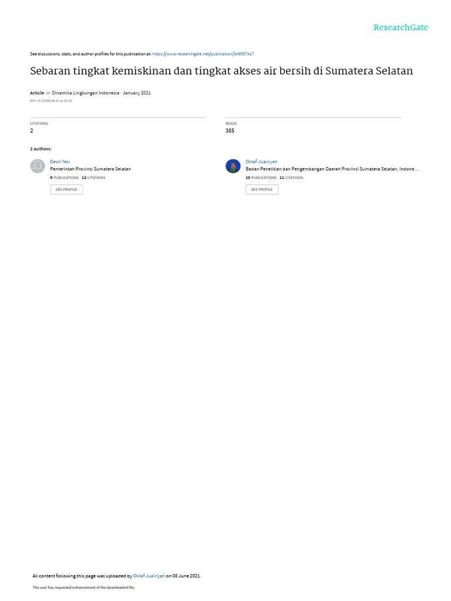Click journal name Dinamika Lingkungan Indonesia
Image resolution: width=451 pixels, height=601 pixels.
[86, 93]
